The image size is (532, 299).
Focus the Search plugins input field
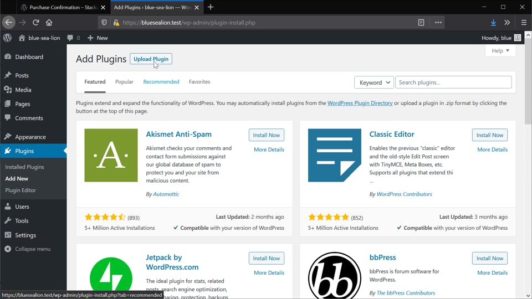point(453,83)
